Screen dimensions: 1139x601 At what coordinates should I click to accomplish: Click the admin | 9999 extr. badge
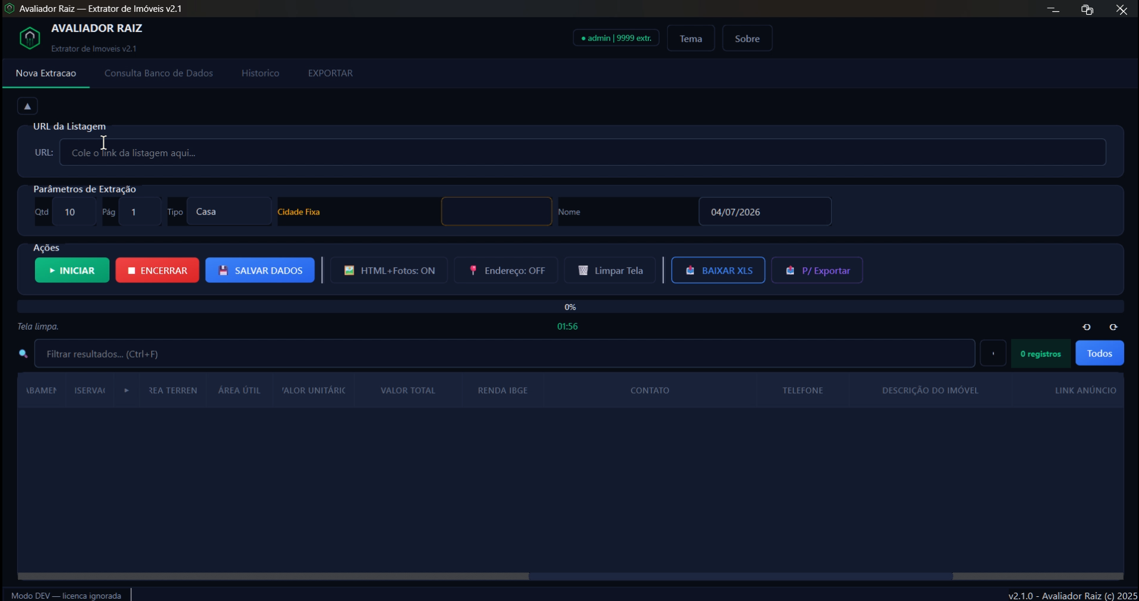pos(616,38)
